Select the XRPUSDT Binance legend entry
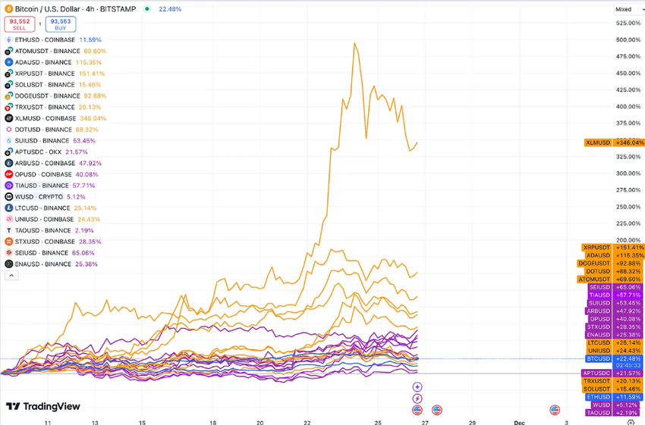This screenshot has width=645, height=425. tap(55, 73)
